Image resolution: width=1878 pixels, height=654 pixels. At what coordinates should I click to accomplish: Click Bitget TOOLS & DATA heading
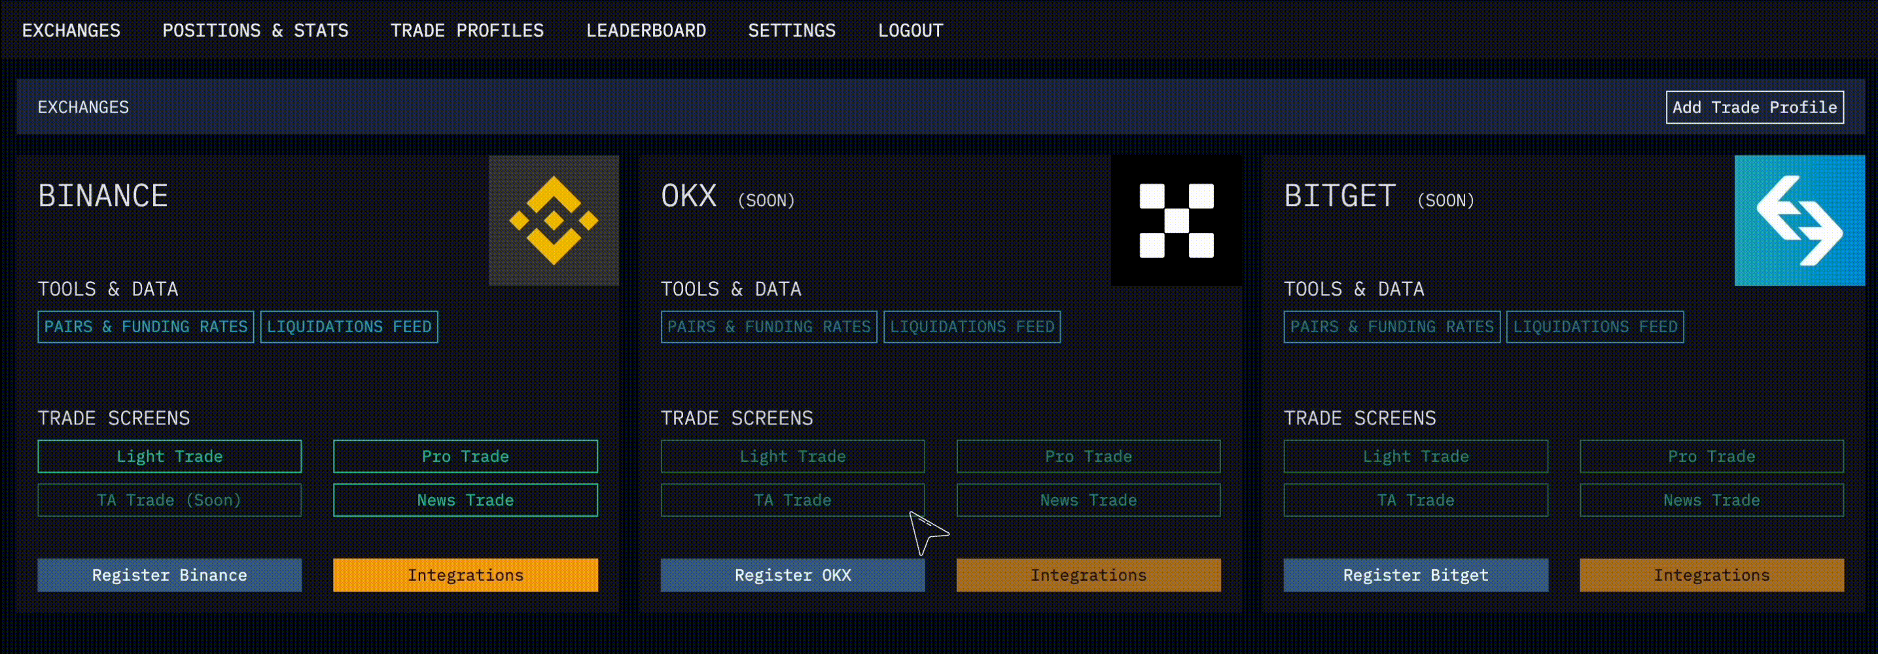1354,289
